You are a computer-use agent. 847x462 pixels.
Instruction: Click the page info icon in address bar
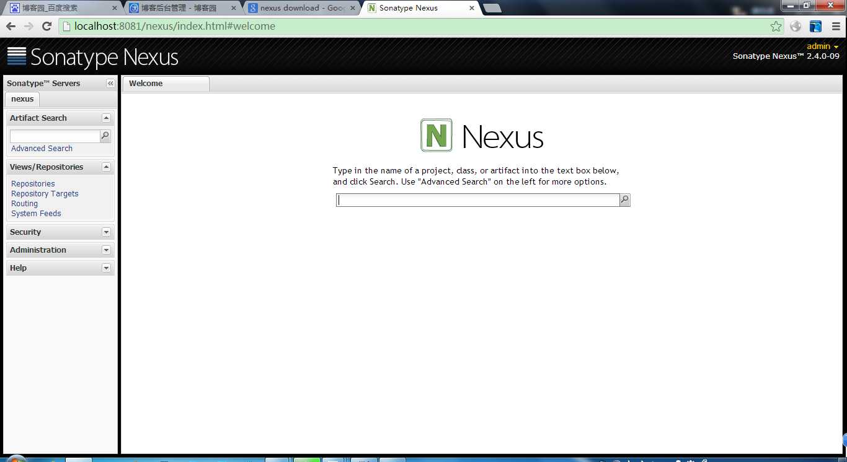pos(67,26)
